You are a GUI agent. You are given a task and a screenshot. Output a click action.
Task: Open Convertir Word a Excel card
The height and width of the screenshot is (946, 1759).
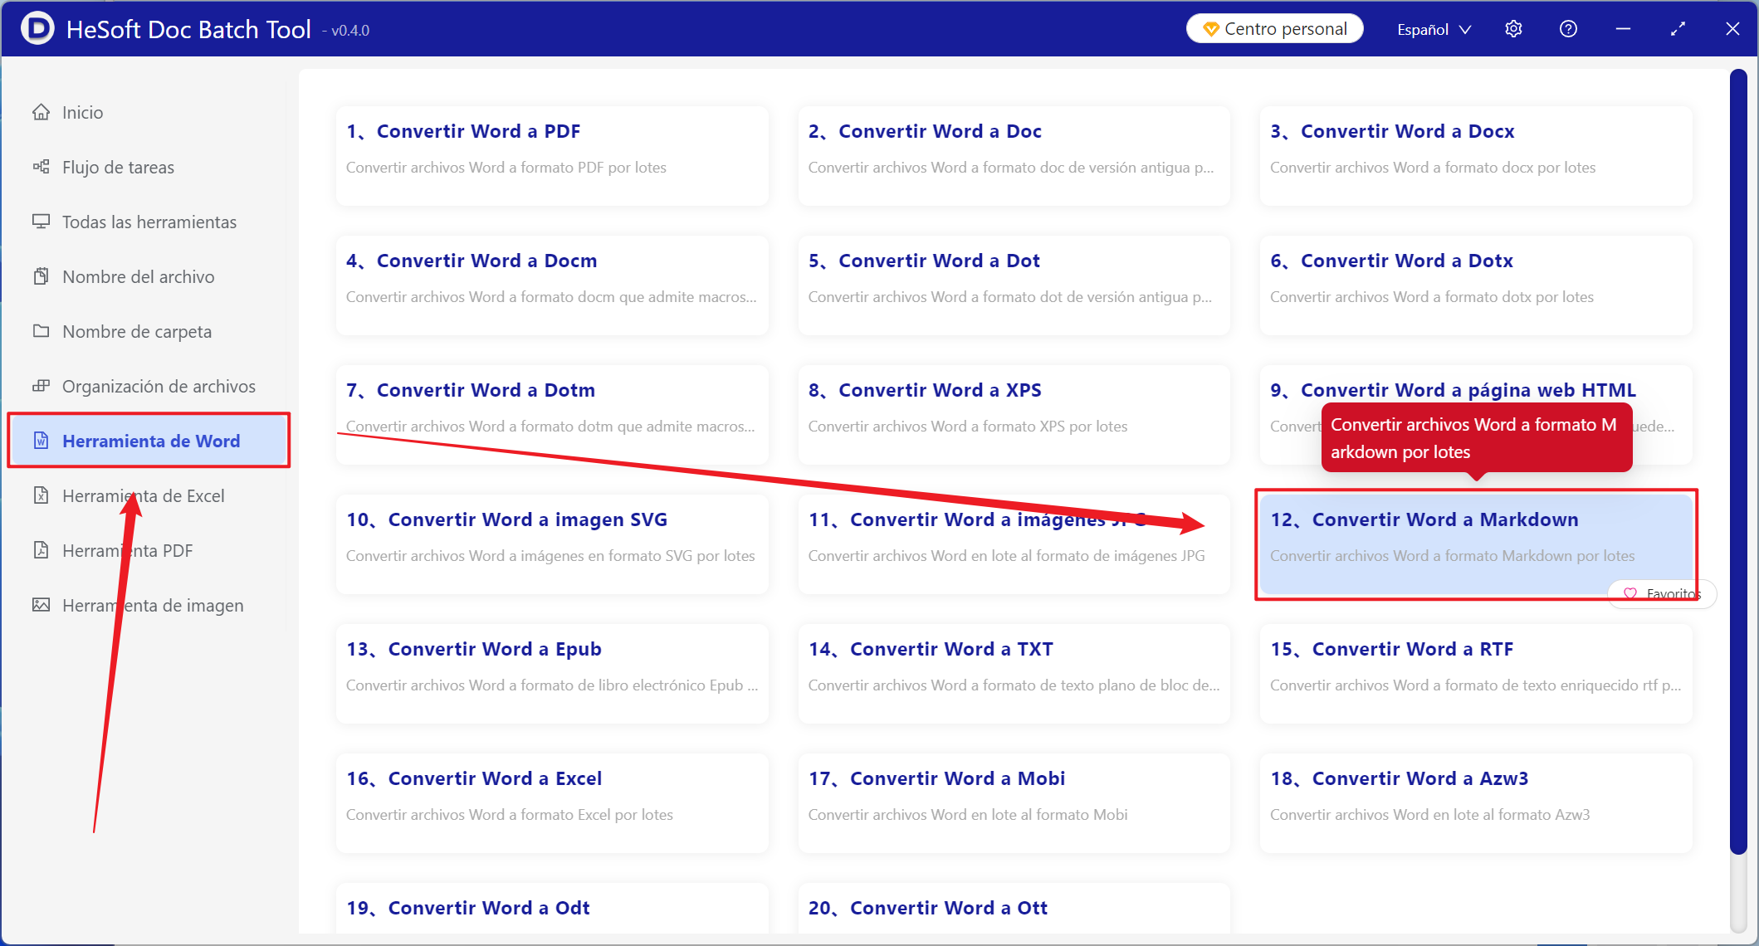tap(552, 802)
